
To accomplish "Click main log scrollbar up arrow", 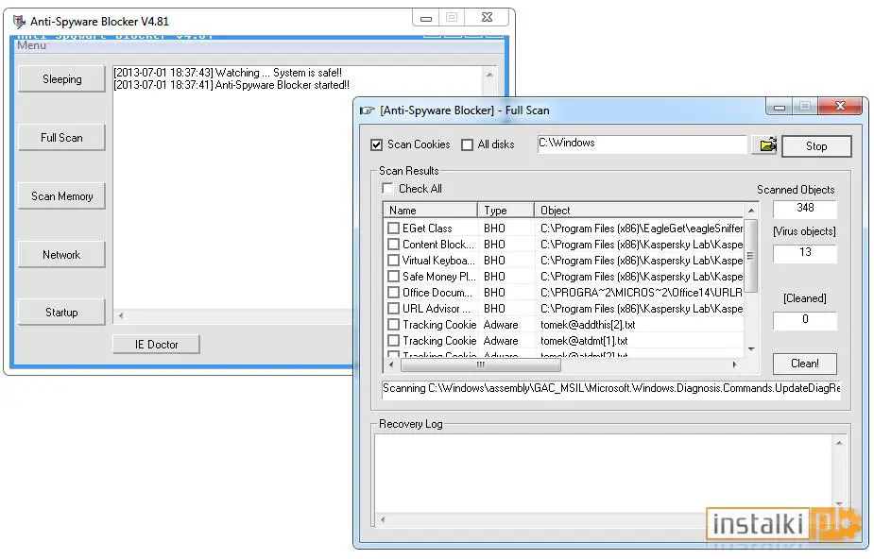I will [489, 75].
